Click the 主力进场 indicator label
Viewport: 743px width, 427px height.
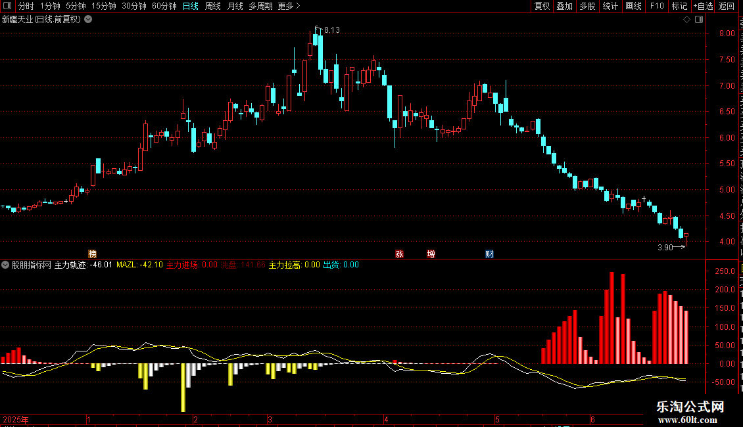pyautogui.click(x=191, y=265)
